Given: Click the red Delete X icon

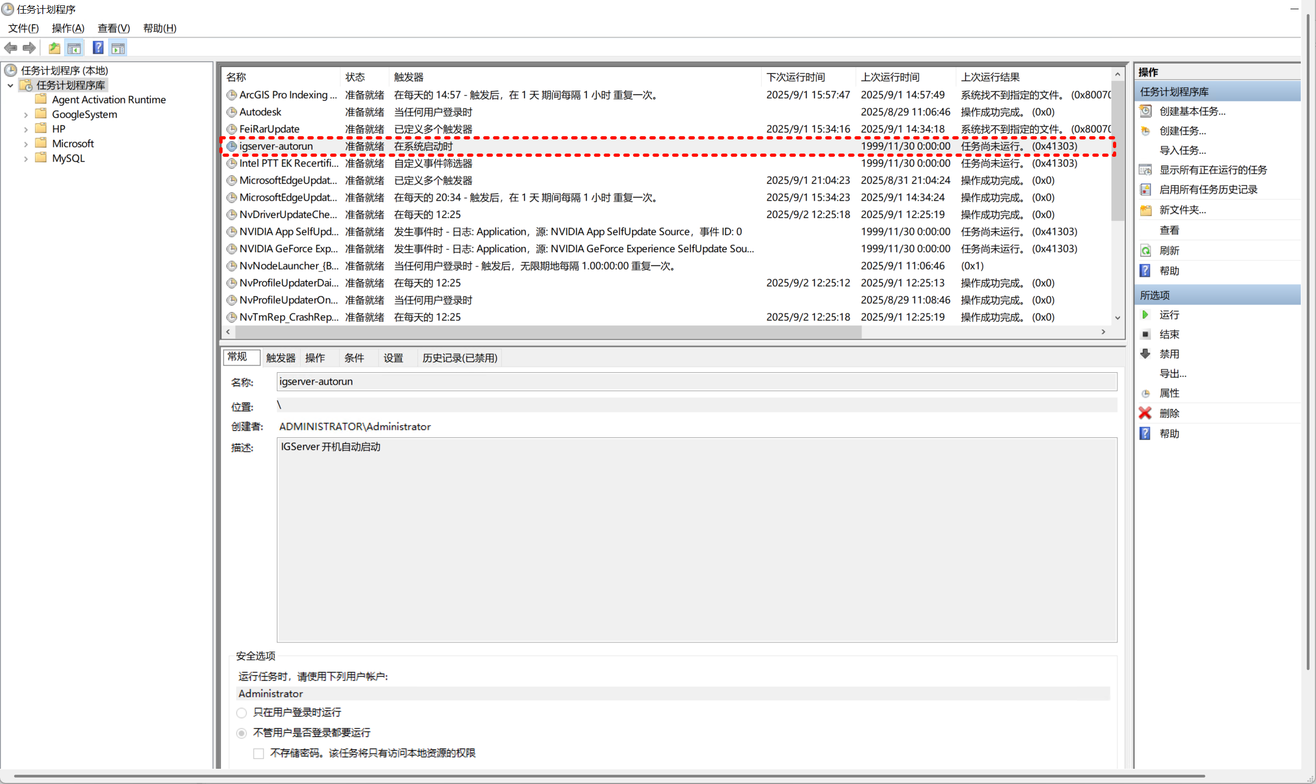Looking at the screenshot, I should coord(1145,413).
